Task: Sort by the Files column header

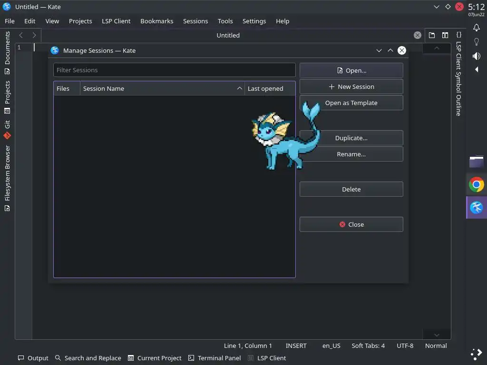Action: [67, 88]
